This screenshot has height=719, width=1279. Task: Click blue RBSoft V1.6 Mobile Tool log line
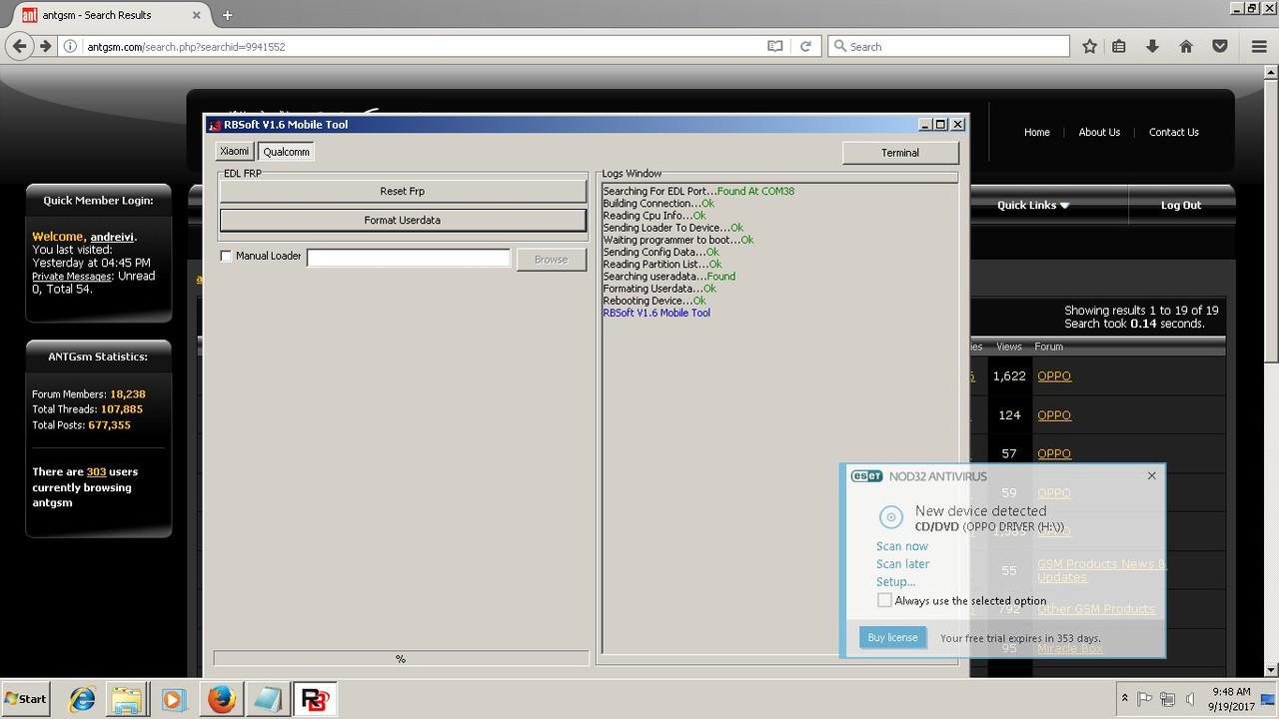[x=656, y=313]
